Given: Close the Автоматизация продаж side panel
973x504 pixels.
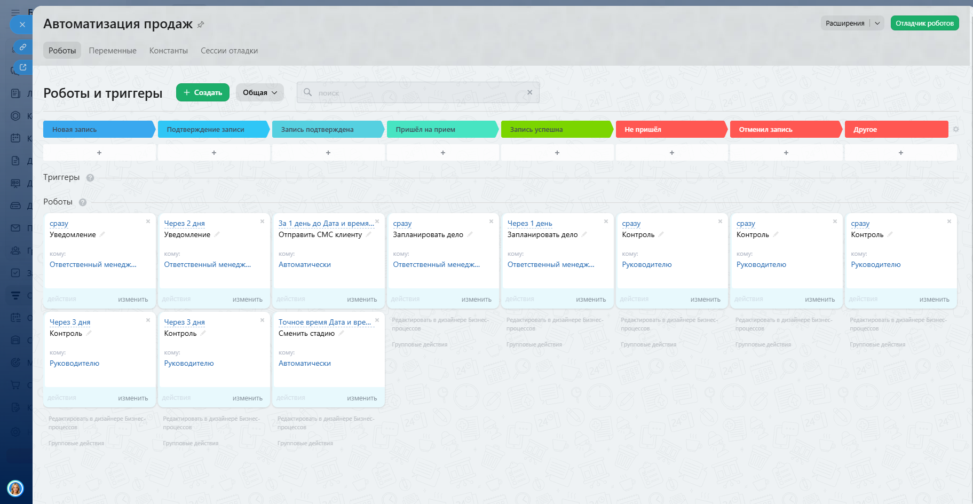Looking at the screenshot, I should (x=22, y=25).
